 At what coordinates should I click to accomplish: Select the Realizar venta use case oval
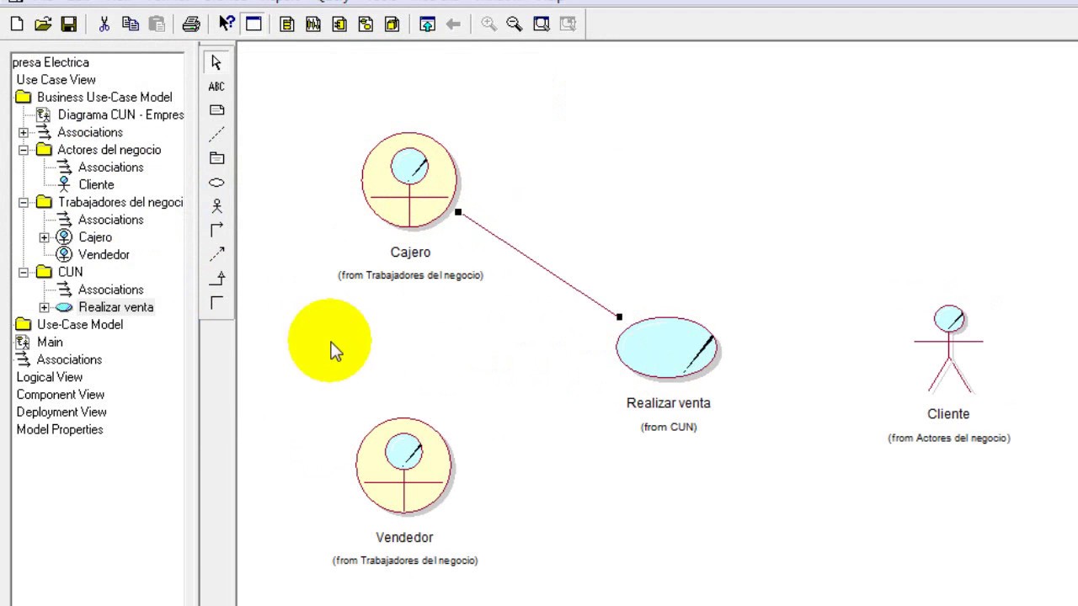pos(667,348)
